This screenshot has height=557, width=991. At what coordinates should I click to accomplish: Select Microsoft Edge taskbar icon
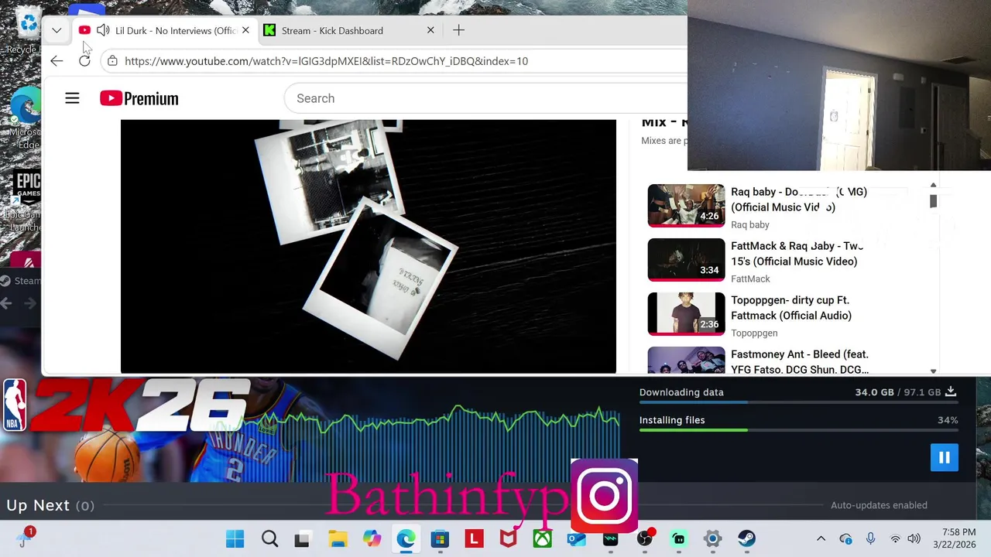(406, 538)
